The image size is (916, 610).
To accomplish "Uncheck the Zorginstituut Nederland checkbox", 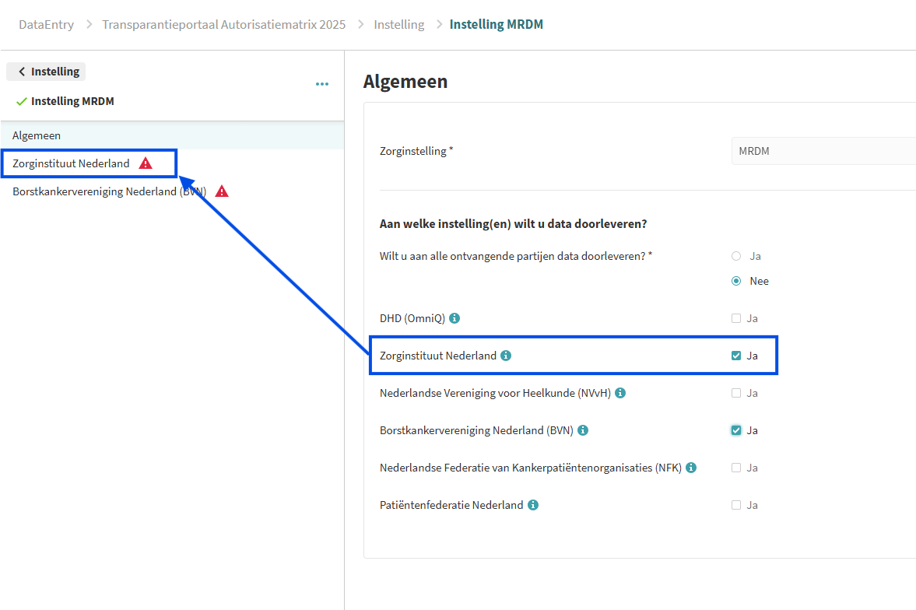I will [736, 356].
